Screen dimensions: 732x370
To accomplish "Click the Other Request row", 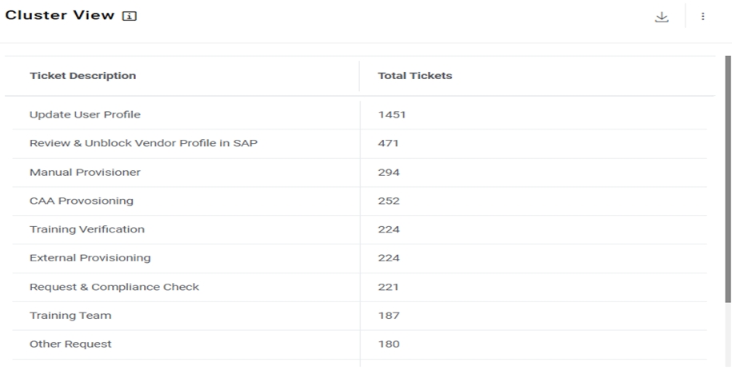I will click(70, 344).
